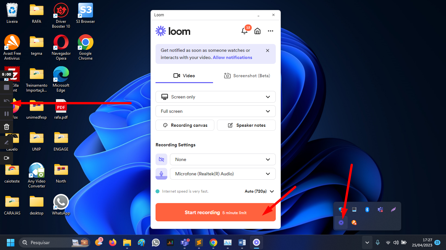Toggle the camera off icon in Recording Settings
Viewport: 446px width, 250px height.
161,159
